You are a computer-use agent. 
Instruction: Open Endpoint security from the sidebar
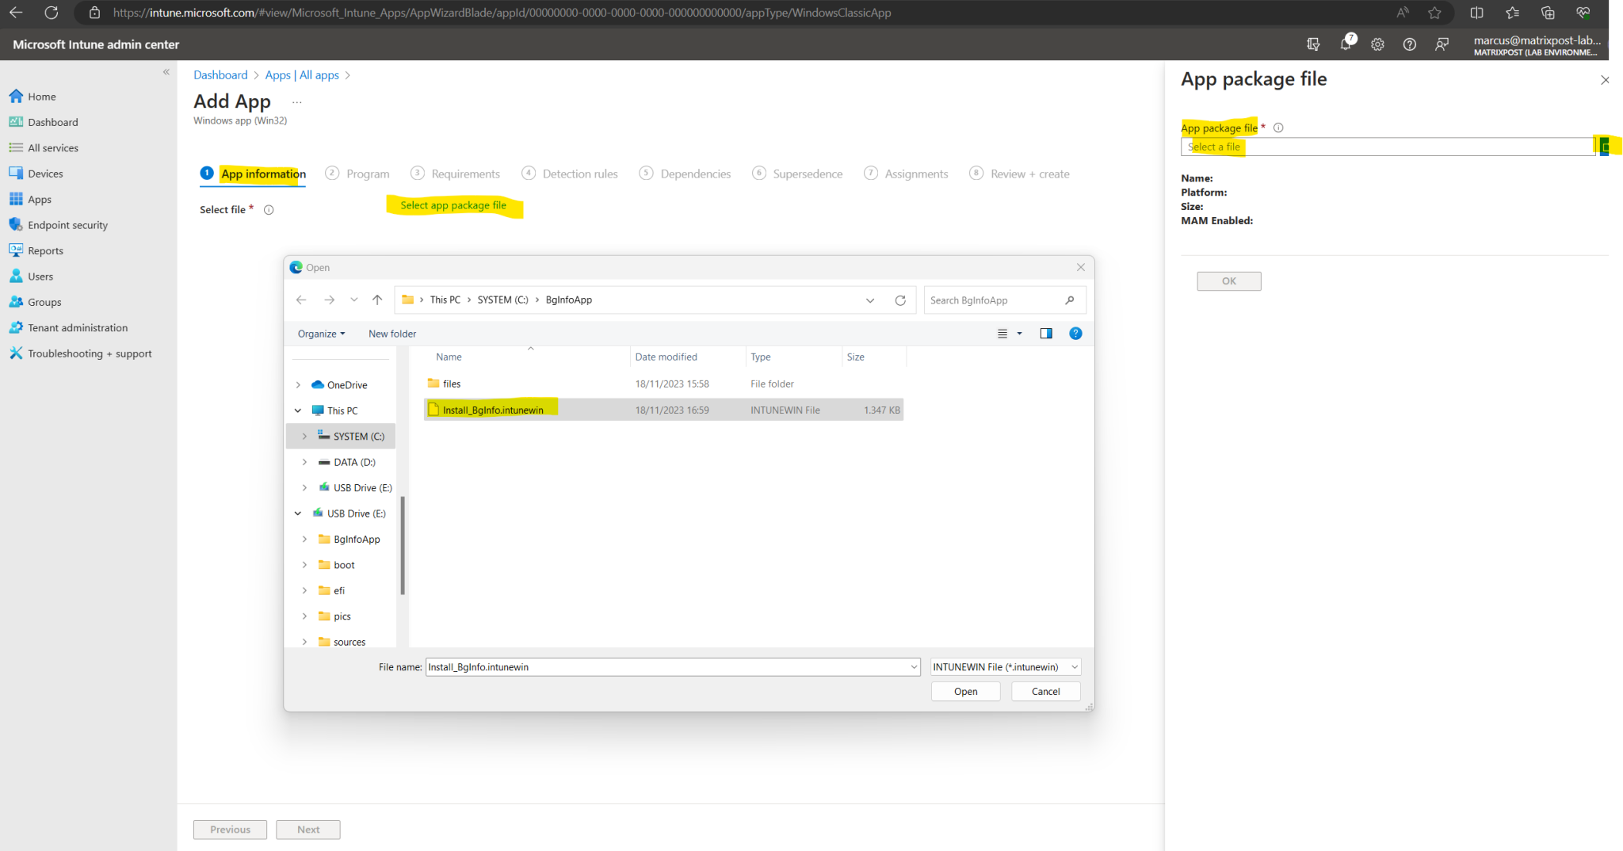tap(67, 224)
